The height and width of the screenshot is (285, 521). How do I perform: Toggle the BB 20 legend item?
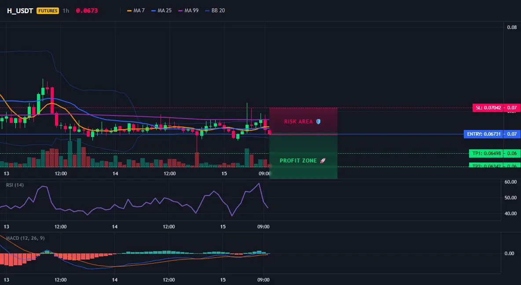(x=215, y=11)
